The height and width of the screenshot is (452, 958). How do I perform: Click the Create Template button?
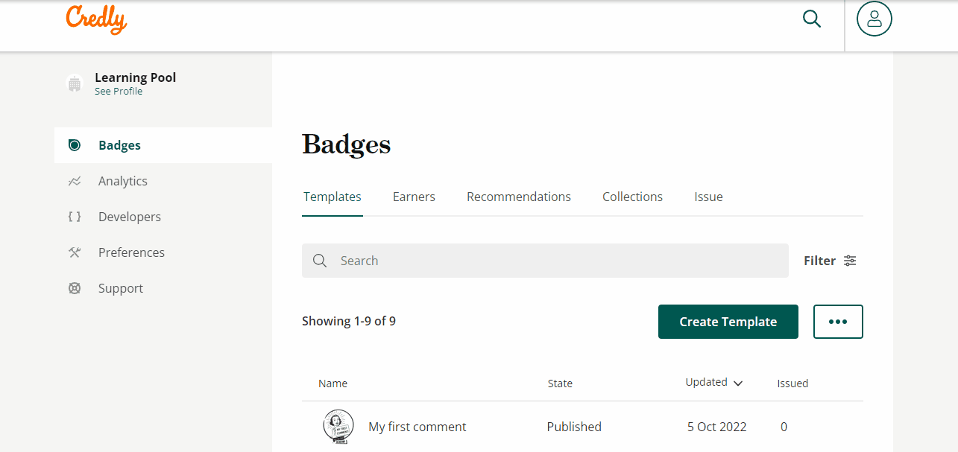[728, 321]
